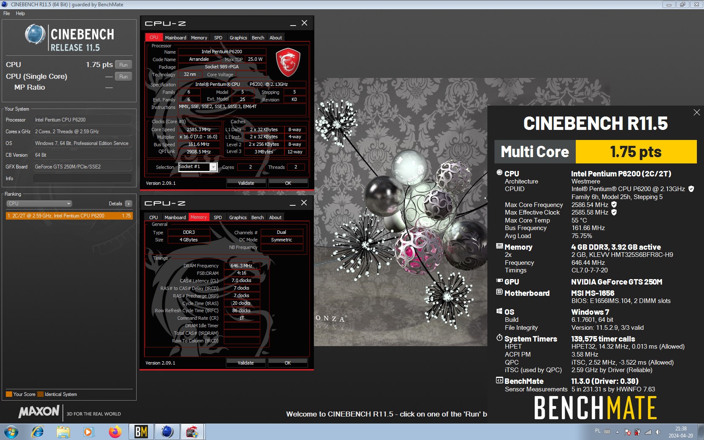The height and width of the screenshot is (440, 704).
Task: Open the Socket #1 selection dropdown in CPU-Z
Action: (213, 167)
